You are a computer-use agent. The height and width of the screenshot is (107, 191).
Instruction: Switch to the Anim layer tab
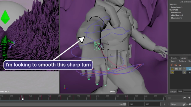point(184,58)
